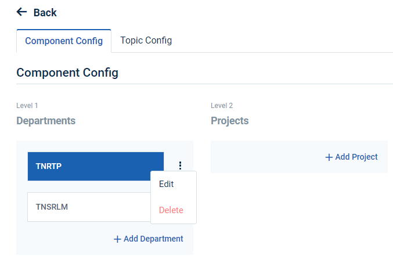Click the Departments column heading
Screen dimensions: 393x259
click(46, 121)
